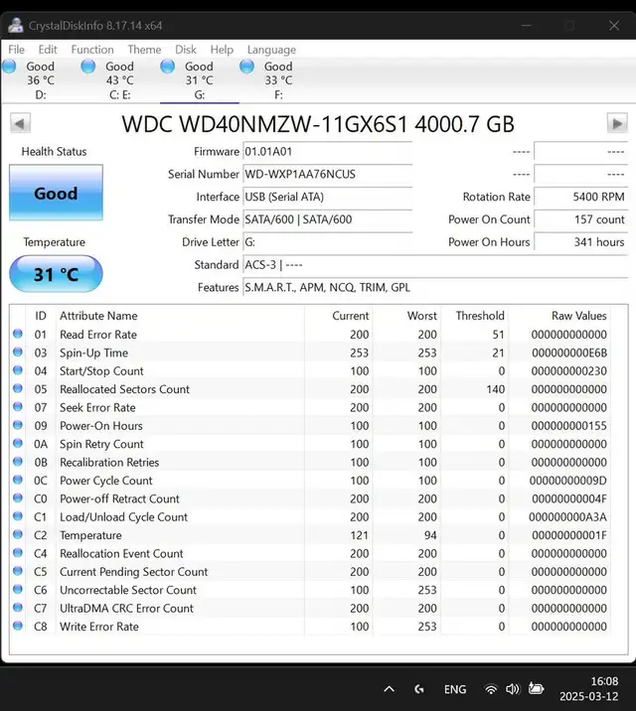Click the Current column header

point(350,316)
